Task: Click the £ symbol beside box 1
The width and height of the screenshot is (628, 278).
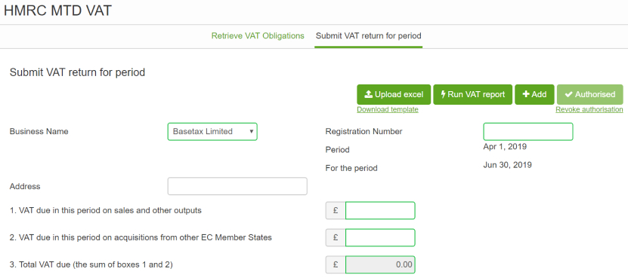Action: pos(336,210)
